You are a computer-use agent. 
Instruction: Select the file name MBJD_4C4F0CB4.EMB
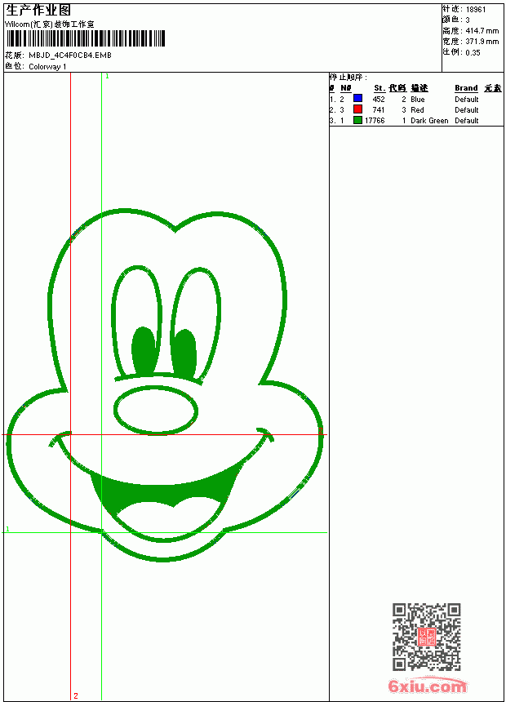(x=70, y=56)
